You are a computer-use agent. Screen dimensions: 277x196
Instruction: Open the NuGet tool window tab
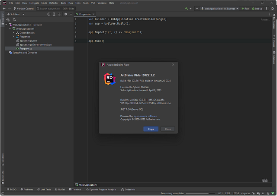pyautogui.click(x=60, y=189)
